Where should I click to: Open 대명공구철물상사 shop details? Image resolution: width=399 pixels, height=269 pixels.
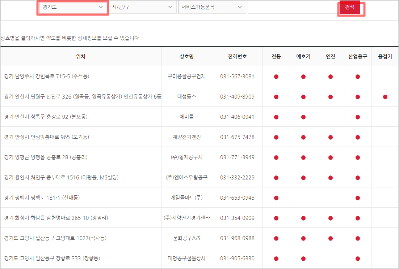[186, 258]
